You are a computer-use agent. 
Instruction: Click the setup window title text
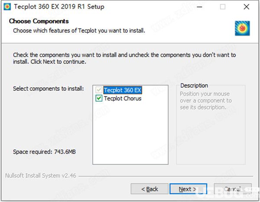(x=59, y=7)
